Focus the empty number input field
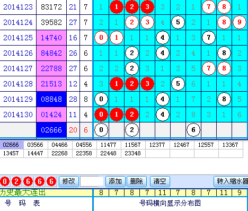 click(x=92, y=181)
